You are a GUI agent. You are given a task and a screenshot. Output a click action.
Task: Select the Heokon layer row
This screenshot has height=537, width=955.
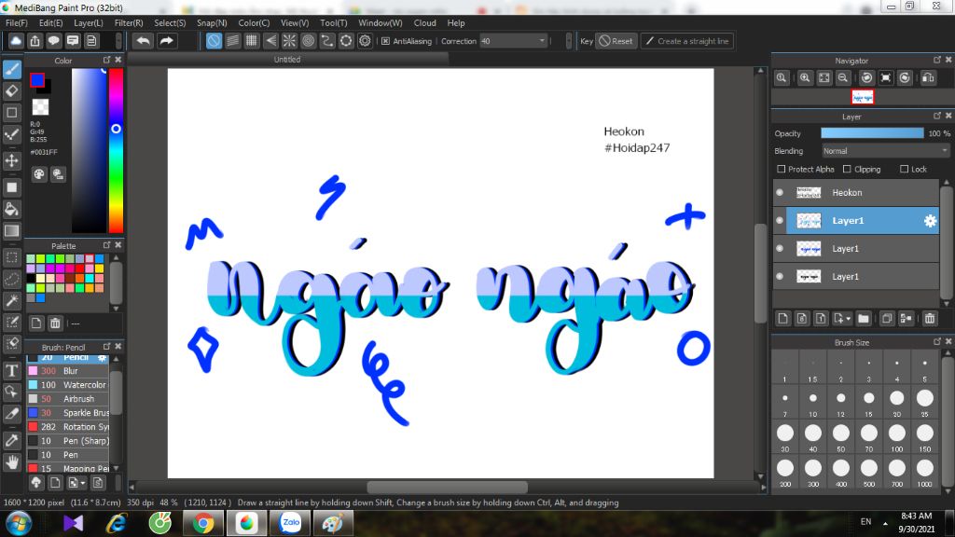pos(856,192)
